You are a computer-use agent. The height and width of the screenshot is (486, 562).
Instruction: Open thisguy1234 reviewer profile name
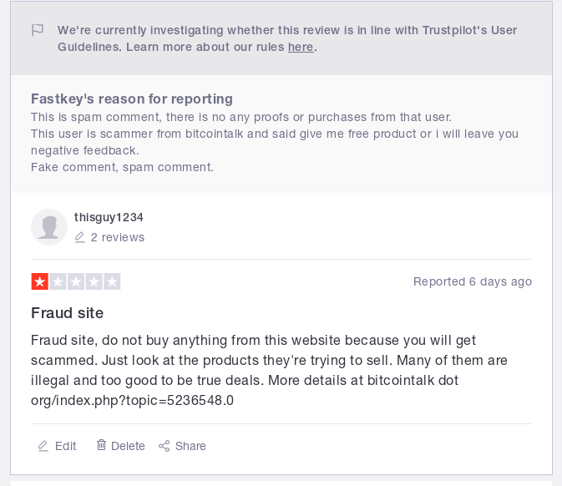(x=109, y=217)
